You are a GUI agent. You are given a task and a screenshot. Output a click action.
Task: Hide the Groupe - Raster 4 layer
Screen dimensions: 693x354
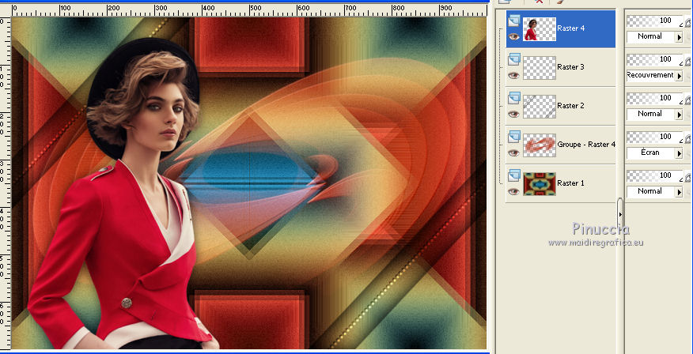coord(513,152)
